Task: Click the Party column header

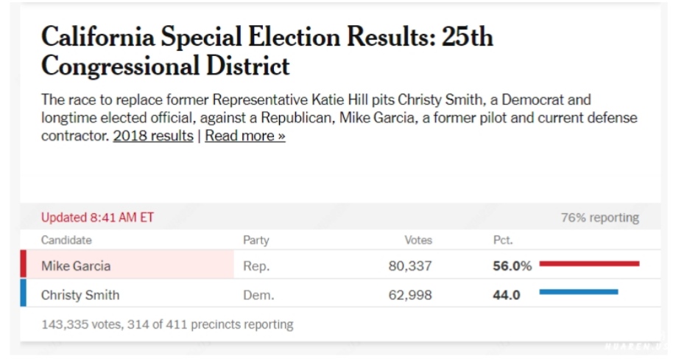Action: pyautogui.click(x=256, y=240)
